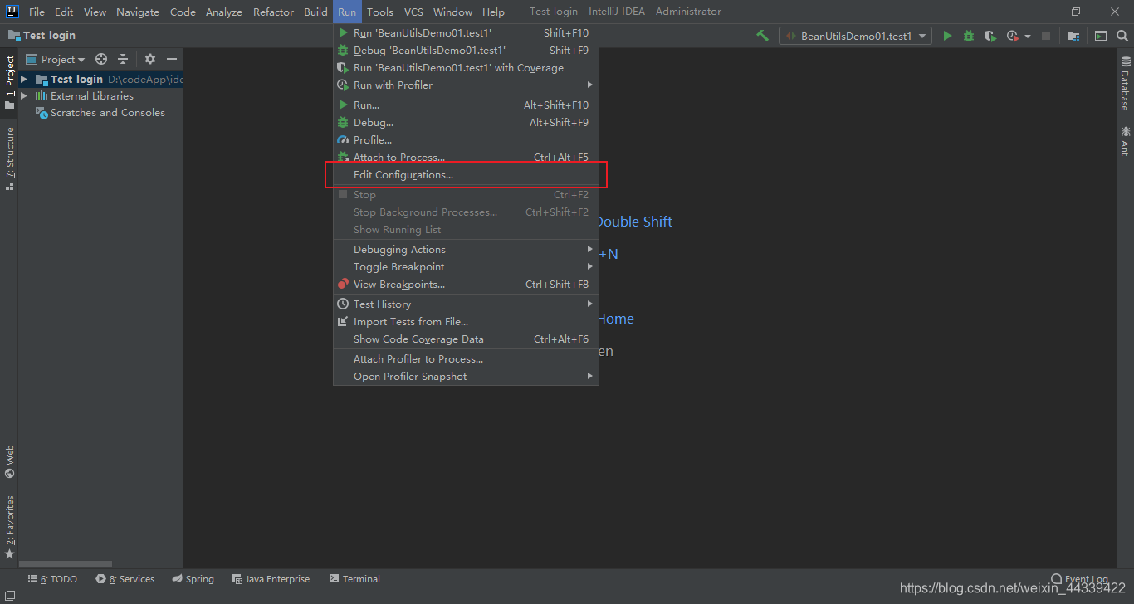Select View Breakpoints... menu item
Image resolution: width=1134 pixels, height=604 pixels.
coord(466,285)
